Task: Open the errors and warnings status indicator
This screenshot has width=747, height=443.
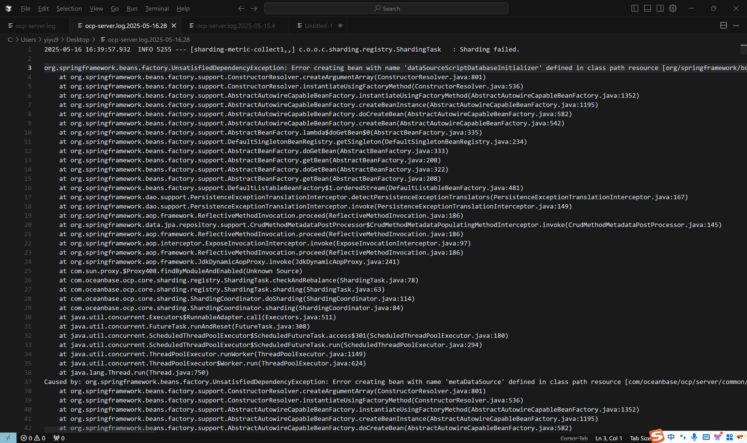Action: [33, 438]
